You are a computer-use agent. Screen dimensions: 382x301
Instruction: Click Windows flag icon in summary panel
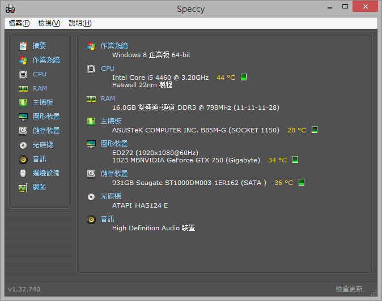91,46
